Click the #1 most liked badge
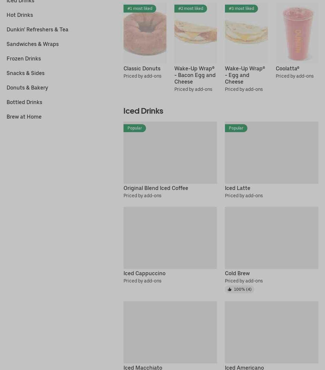 [x=140, y=9]
